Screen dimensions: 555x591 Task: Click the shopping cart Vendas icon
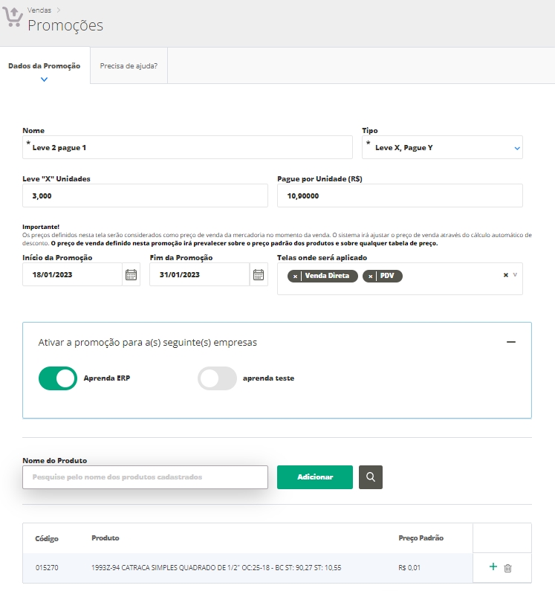tap(13, 19)
